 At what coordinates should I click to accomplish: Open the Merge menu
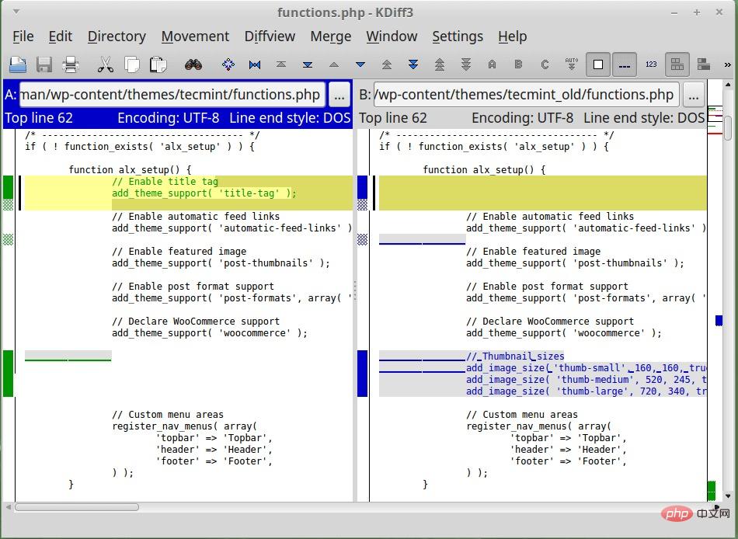click(x=330, y=37)
